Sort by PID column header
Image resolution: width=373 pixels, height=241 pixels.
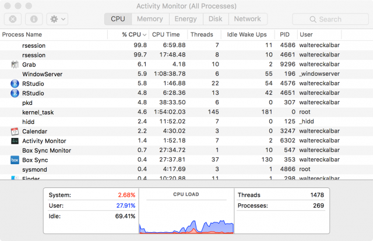[x=286, y=35]
